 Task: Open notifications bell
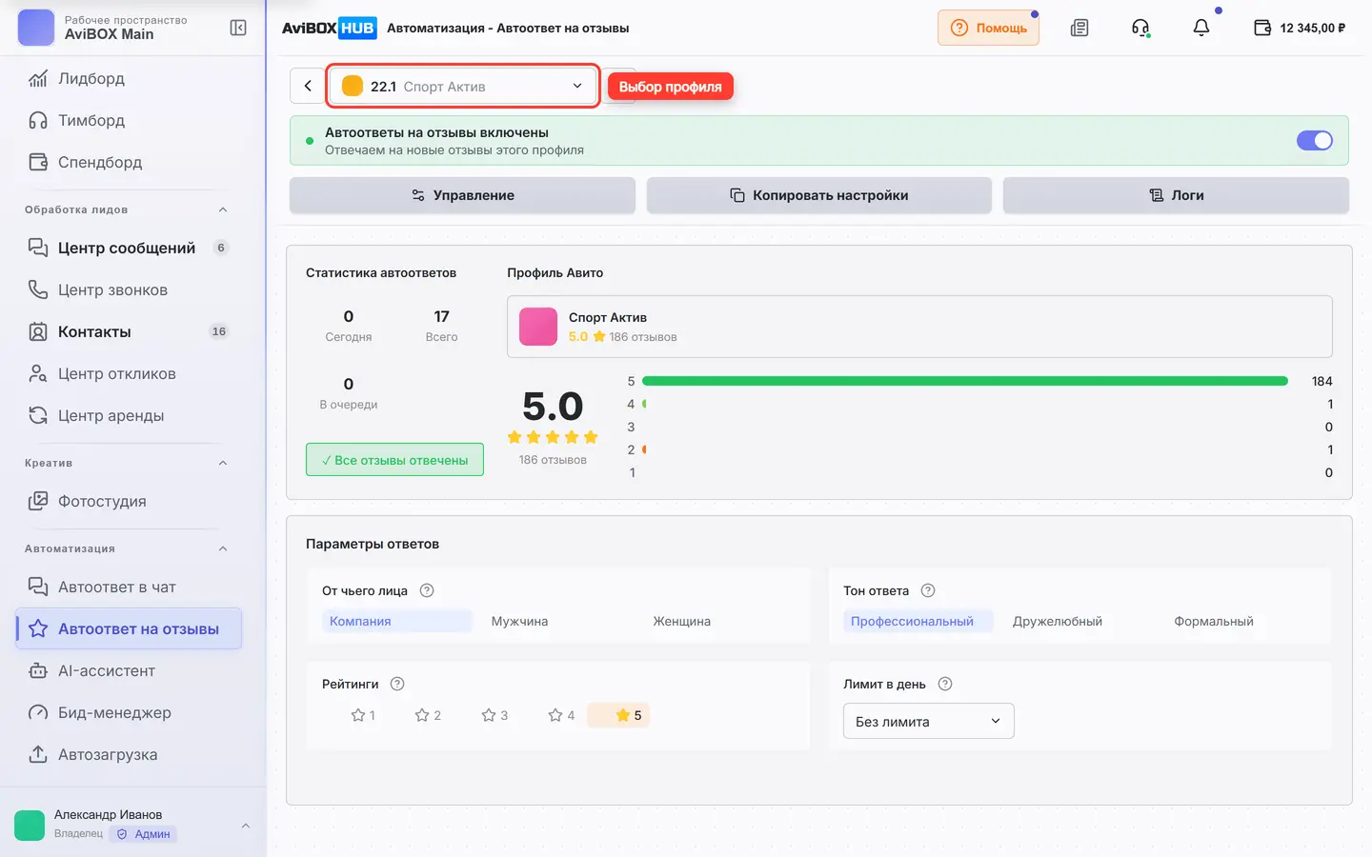(x=1201, y=28)
